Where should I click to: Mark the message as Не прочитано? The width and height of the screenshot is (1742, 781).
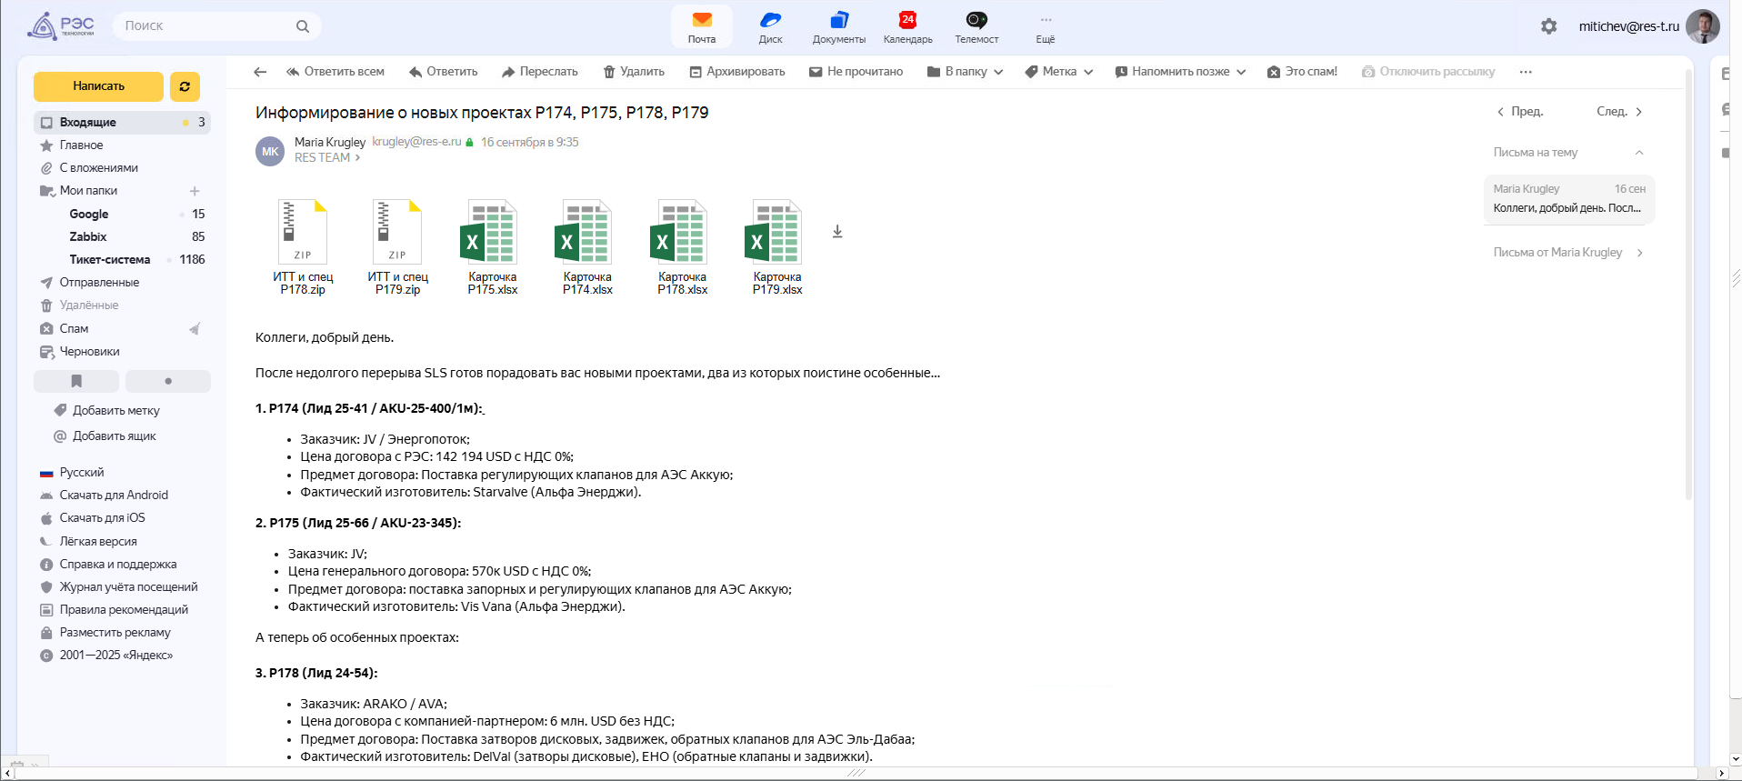pyautogui.click(x=856, y=72)
